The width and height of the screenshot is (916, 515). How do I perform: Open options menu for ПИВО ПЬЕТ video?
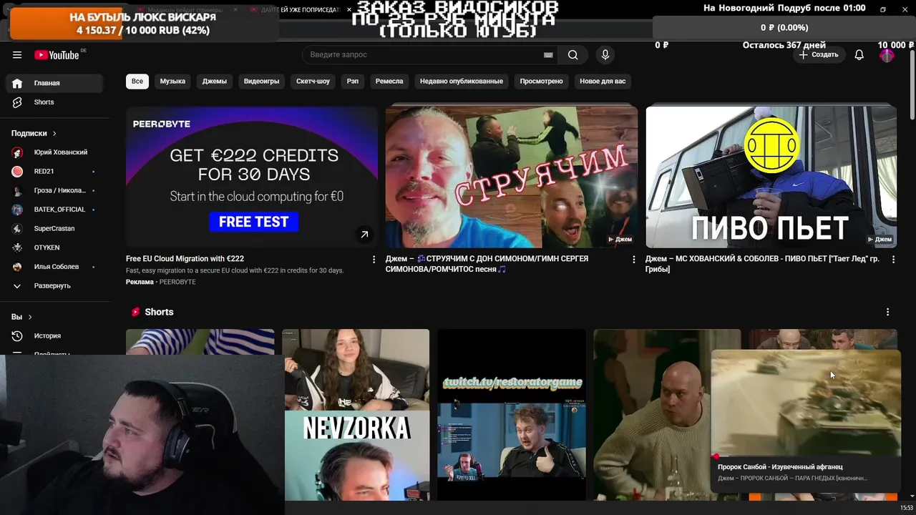click(893, 260)
